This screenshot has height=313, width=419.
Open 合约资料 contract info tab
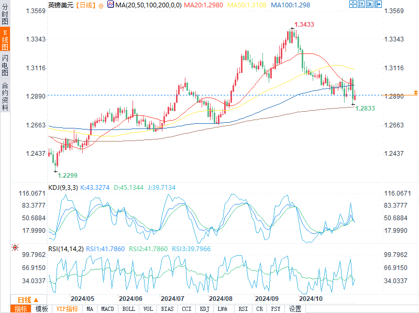click(x=5, y=96)
